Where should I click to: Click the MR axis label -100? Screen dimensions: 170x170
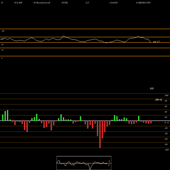tap(167, 150)
